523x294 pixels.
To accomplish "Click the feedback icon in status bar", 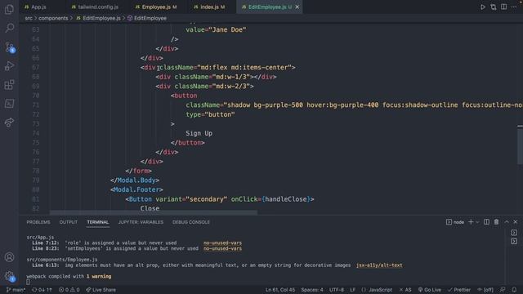I will pyautogui.click(x=503, y=290).
